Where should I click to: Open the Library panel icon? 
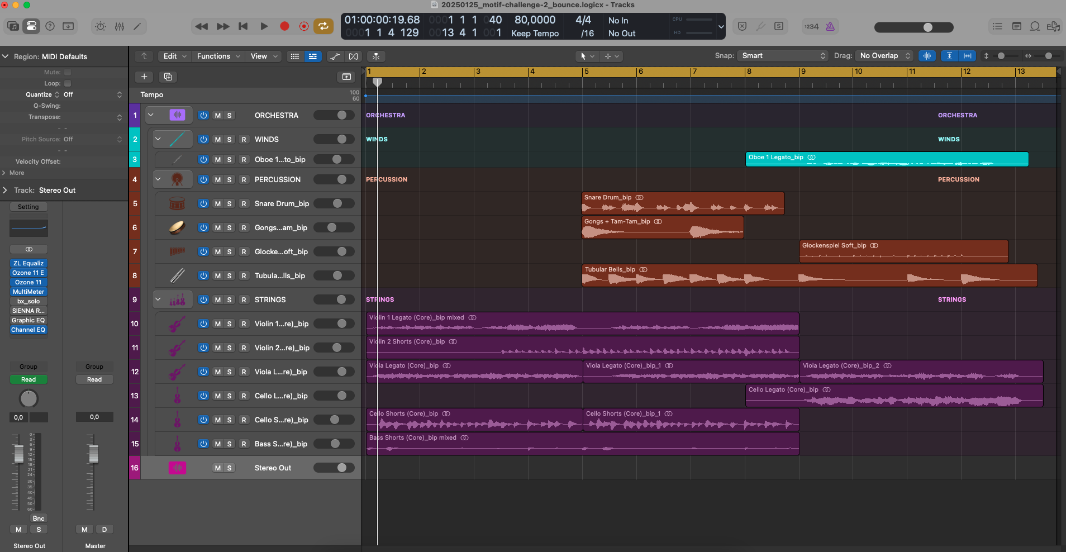click(x=13, y=26)
